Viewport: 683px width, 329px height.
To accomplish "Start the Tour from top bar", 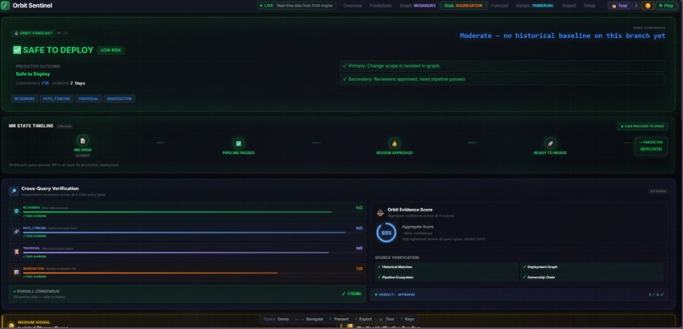I will (619, 6).
